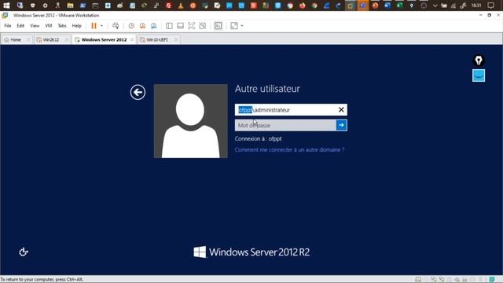Screen dimensions: 503x283
Task: Open File Explorer from the taskbar
Action: point(70,6)
